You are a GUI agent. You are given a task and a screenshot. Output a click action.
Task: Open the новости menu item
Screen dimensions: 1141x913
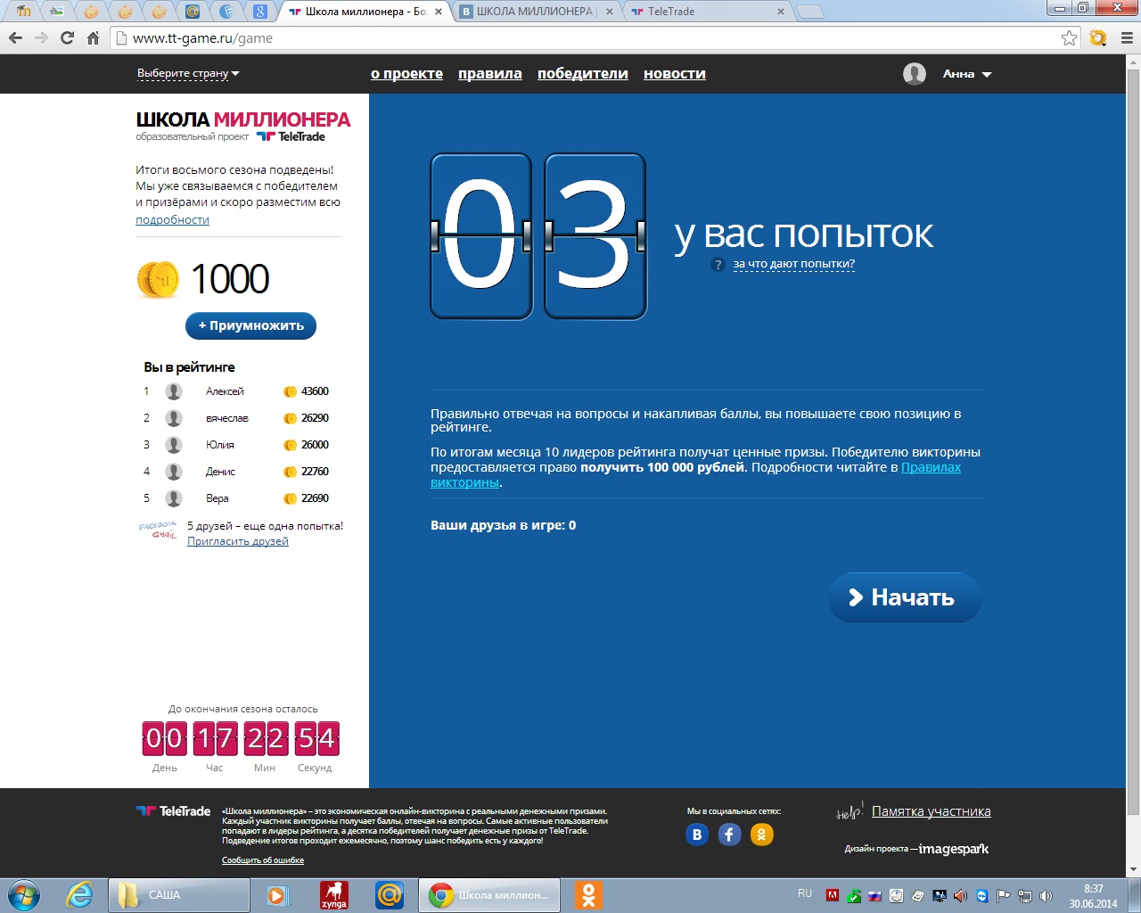(675, 74)
